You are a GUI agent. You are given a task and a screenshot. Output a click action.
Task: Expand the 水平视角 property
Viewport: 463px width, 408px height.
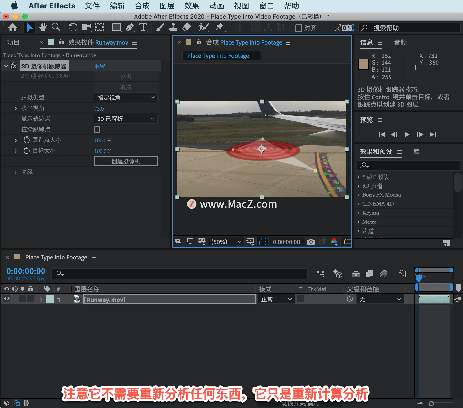tap(16, 108)
